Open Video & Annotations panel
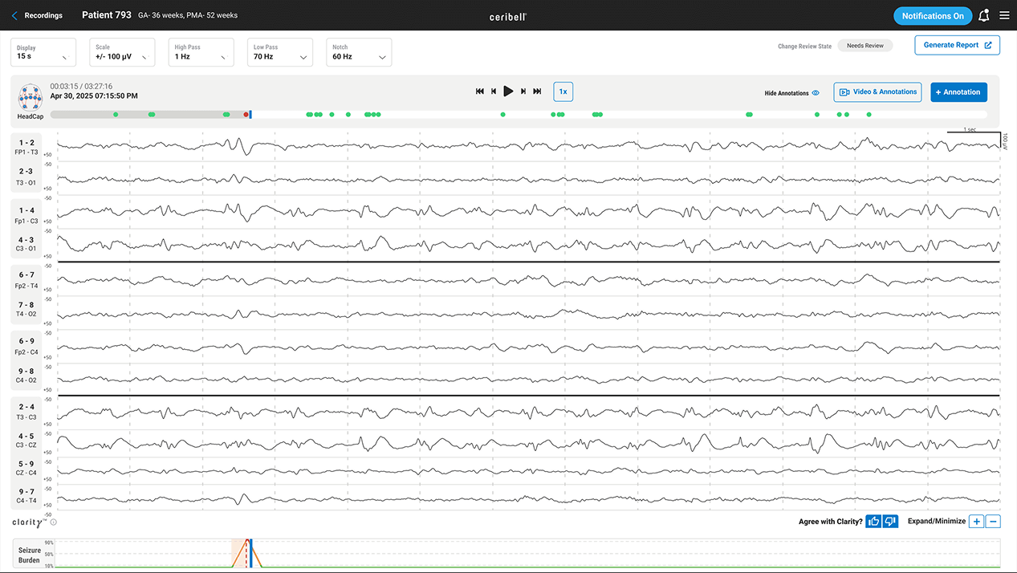This screenshot has height=573, width=1017. (877, 92)
